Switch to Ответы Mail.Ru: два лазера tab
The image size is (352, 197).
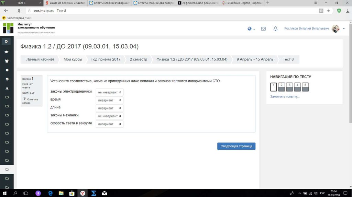tap(154, 3)
